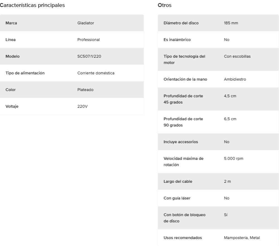Select the "Ambidiestro" hand orientation value
Image resolution: width=279 pixels, height=246 pixels.
coord(235,79)
